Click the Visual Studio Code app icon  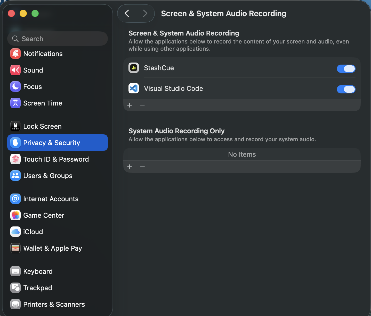coord(134,89)
